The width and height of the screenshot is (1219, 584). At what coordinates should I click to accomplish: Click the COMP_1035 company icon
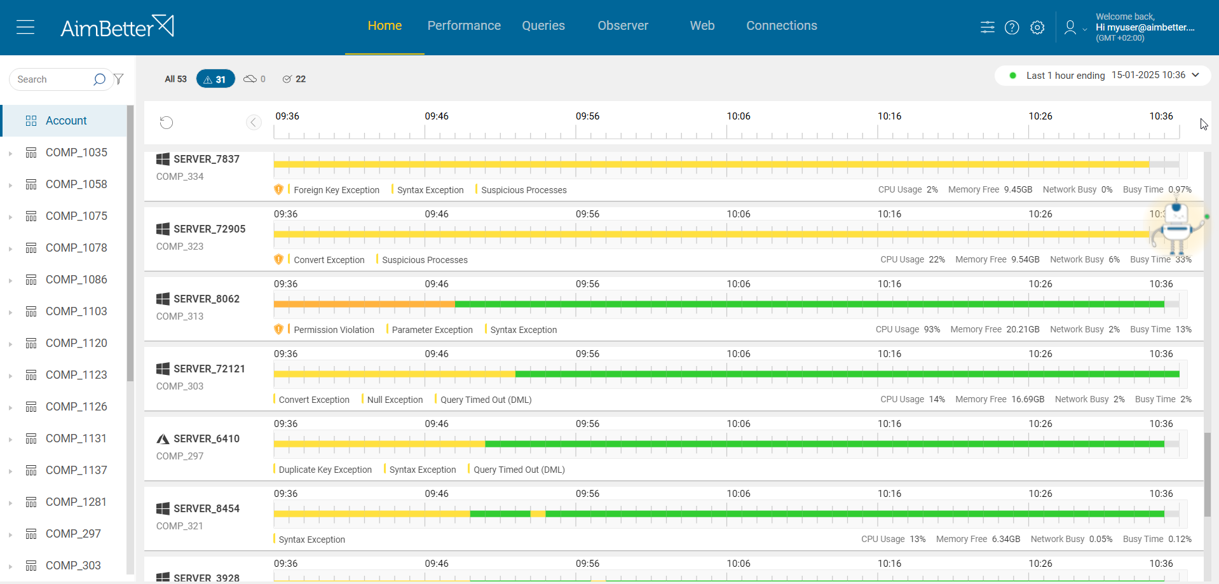pos(31,153)
